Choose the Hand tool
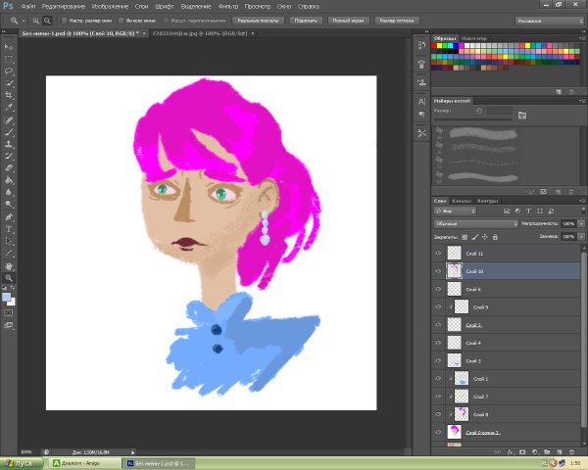The image size is (588, 470). point(9,264)
